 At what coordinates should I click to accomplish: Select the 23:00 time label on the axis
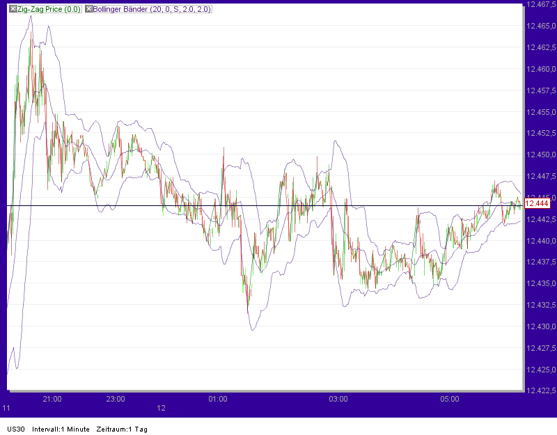point(116,400)
